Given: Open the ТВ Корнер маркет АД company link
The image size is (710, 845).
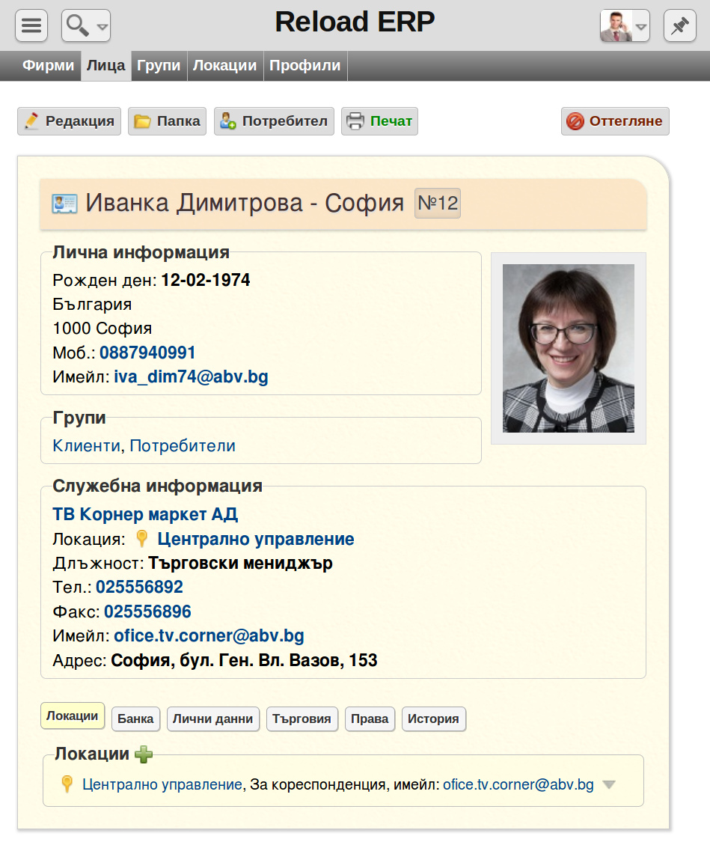Looking at the screenshot, I should [145, 514].
